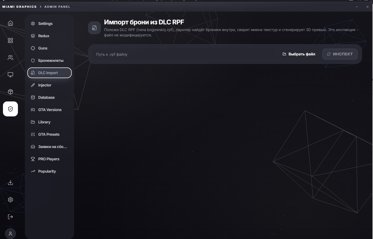Select the shield checkmark admin icon

10,109
